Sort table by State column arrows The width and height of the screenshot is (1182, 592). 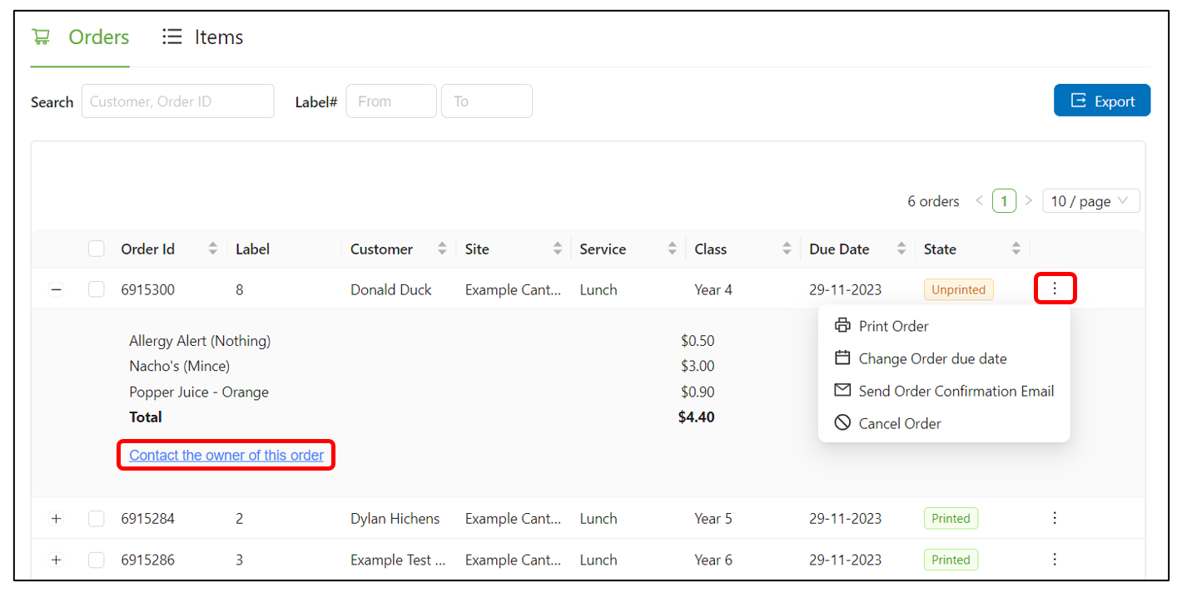coord(1016,249)
